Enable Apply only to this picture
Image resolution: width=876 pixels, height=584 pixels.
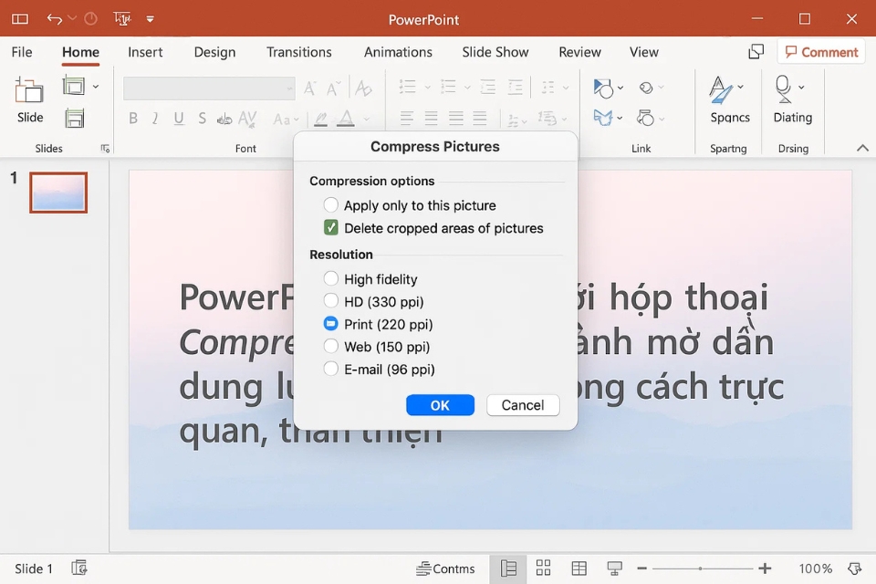click(331, 205)
